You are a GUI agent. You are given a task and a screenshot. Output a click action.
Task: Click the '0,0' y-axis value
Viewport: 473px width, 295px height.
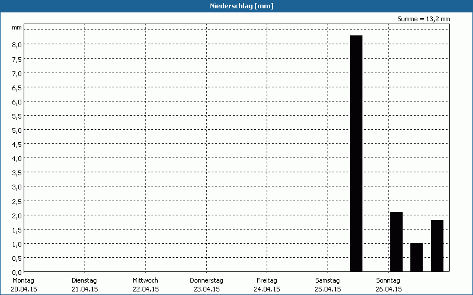pos(17,273)
